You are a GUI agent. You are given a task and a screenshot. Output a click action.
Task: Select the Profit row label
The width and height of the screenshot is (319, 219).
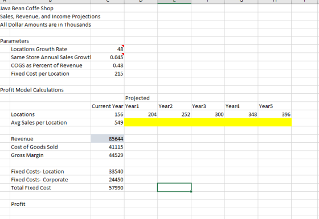tap(18, 204)
